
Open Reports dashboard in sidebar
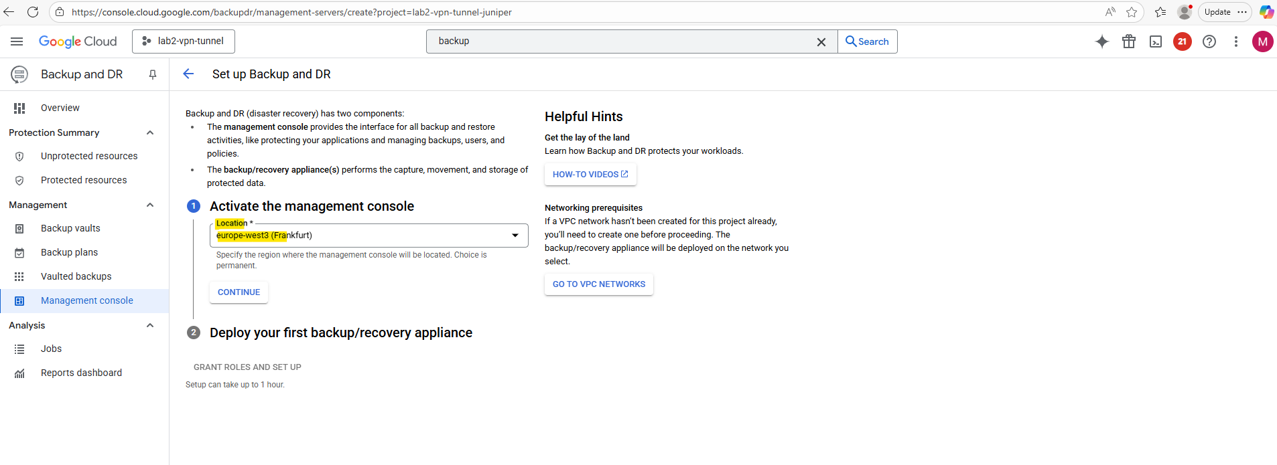tap(81, 373)
